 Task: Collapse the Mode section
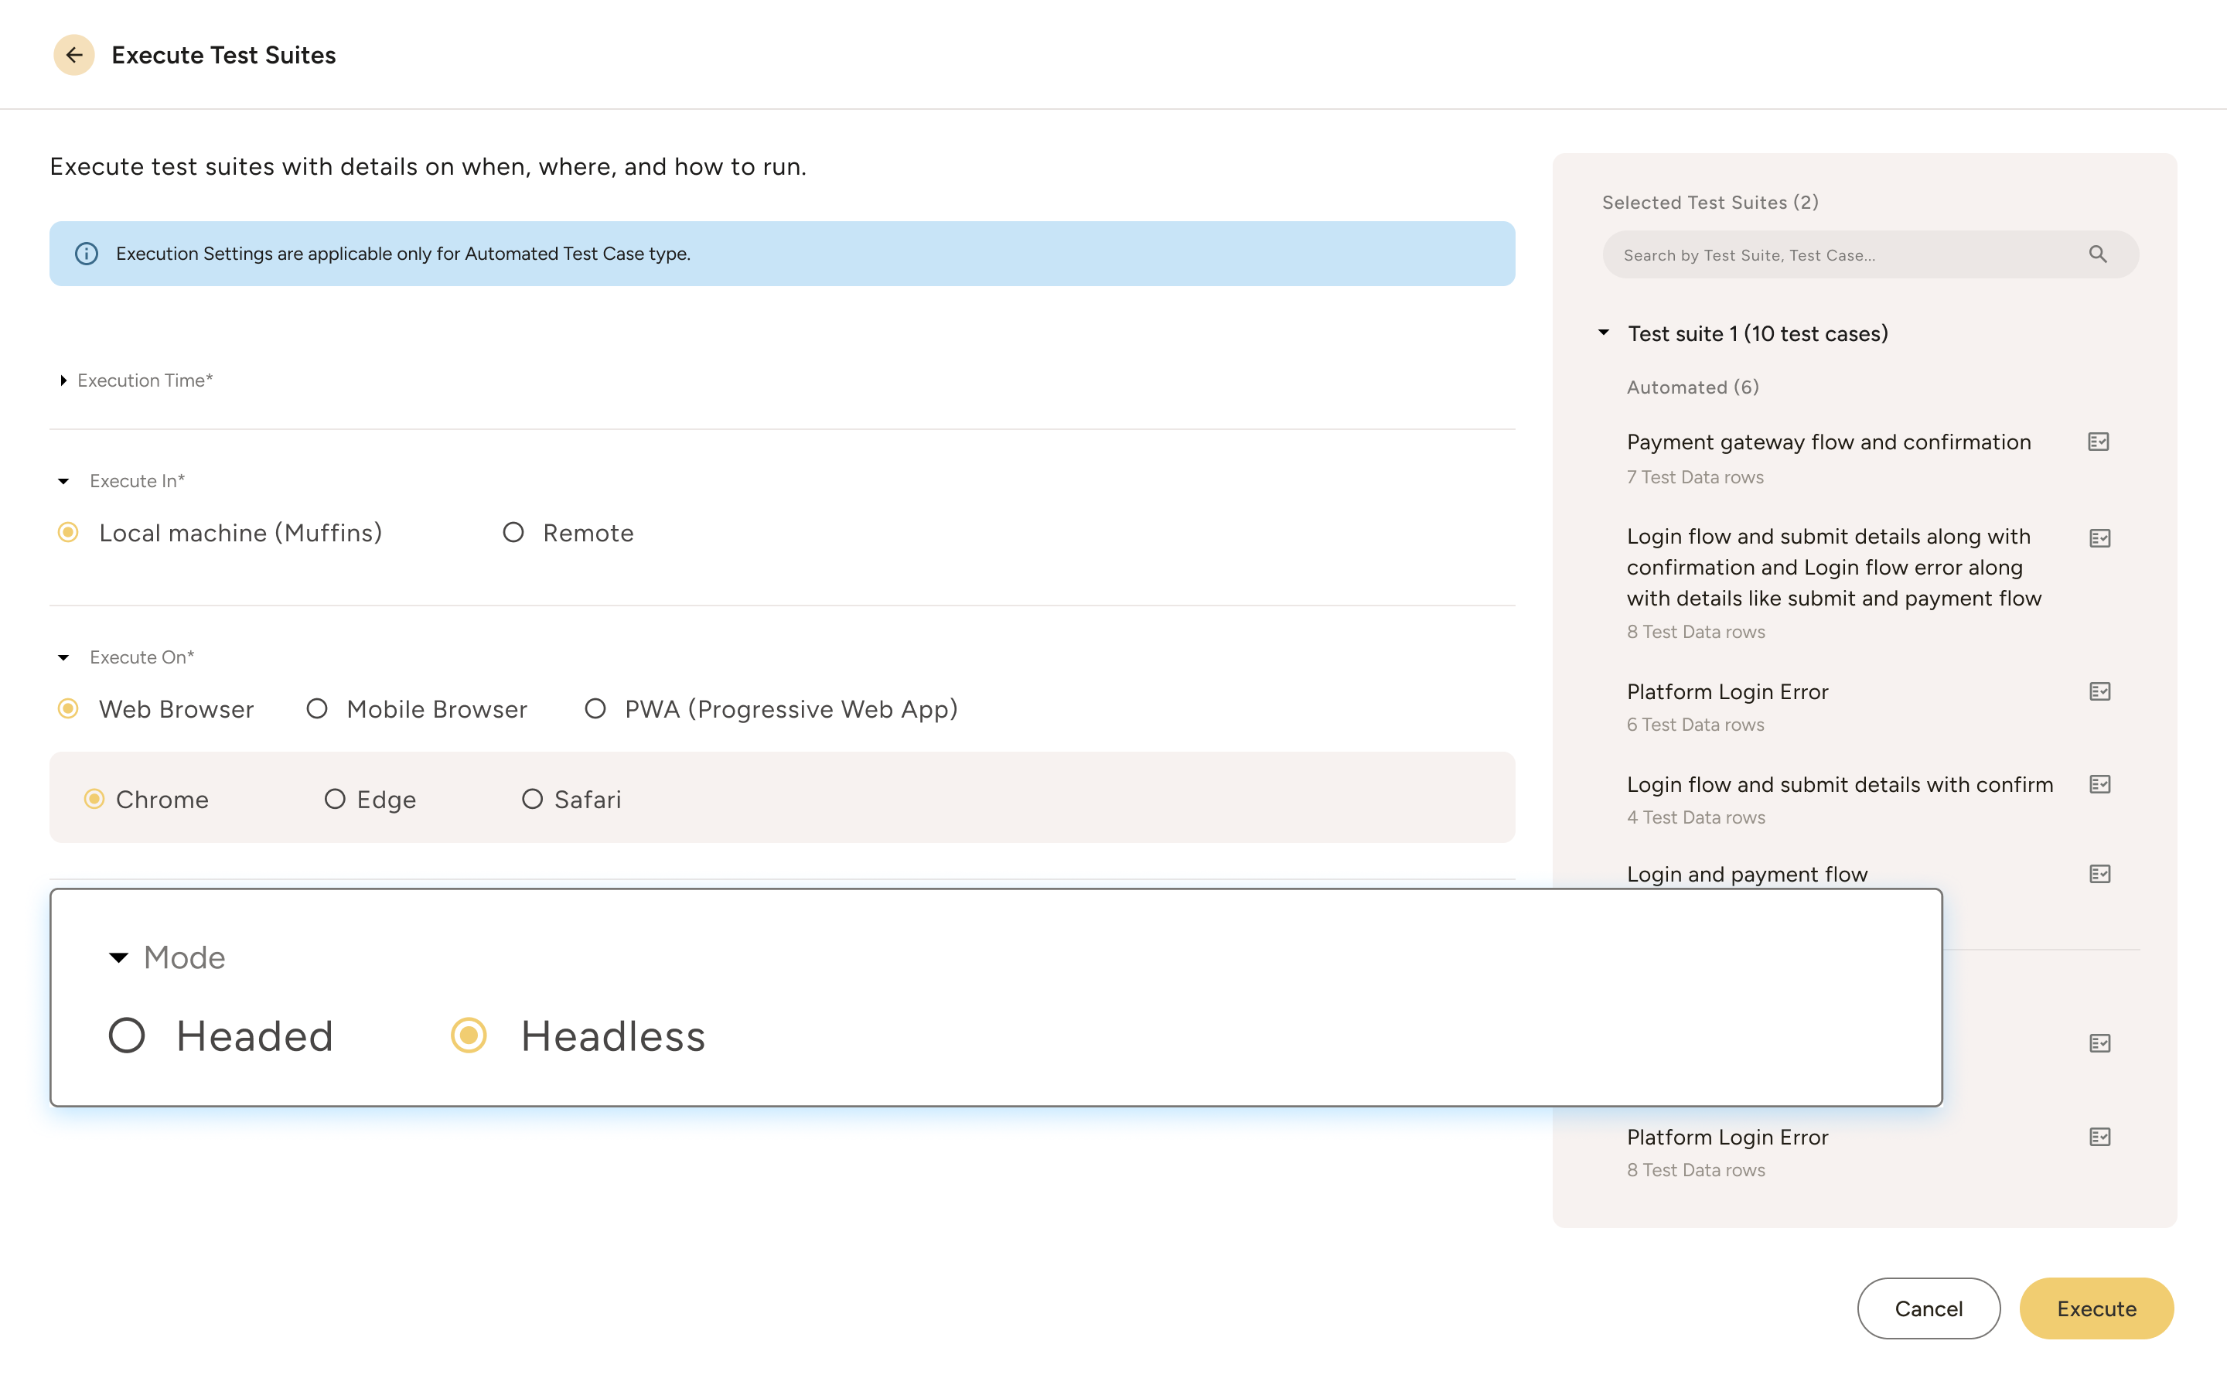point(118,957)
